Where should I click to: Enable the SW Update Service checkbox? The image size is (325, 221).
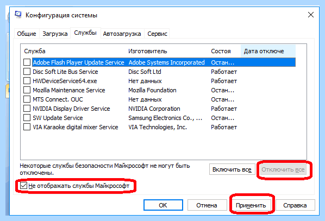[x=27, y=118]
